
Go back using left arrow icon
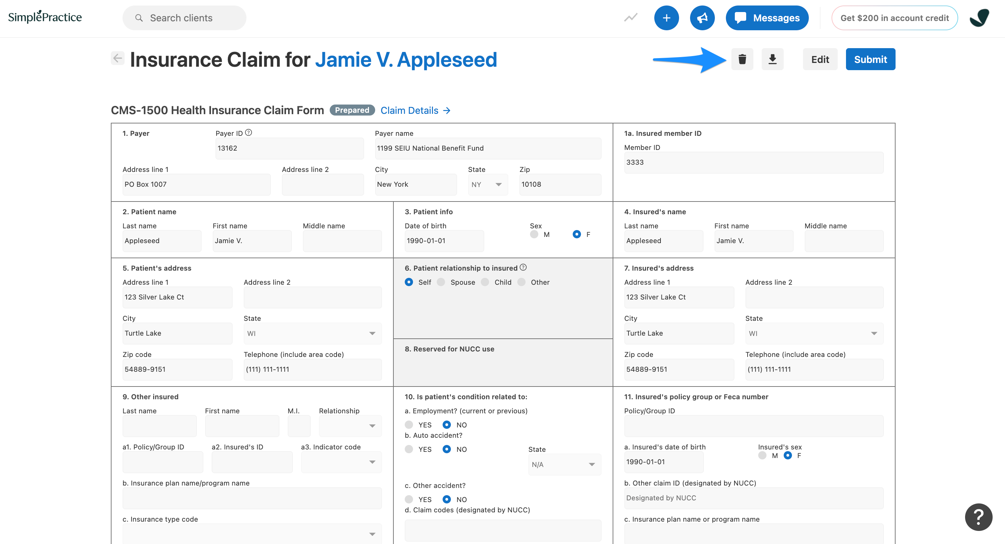click(117, 58)
